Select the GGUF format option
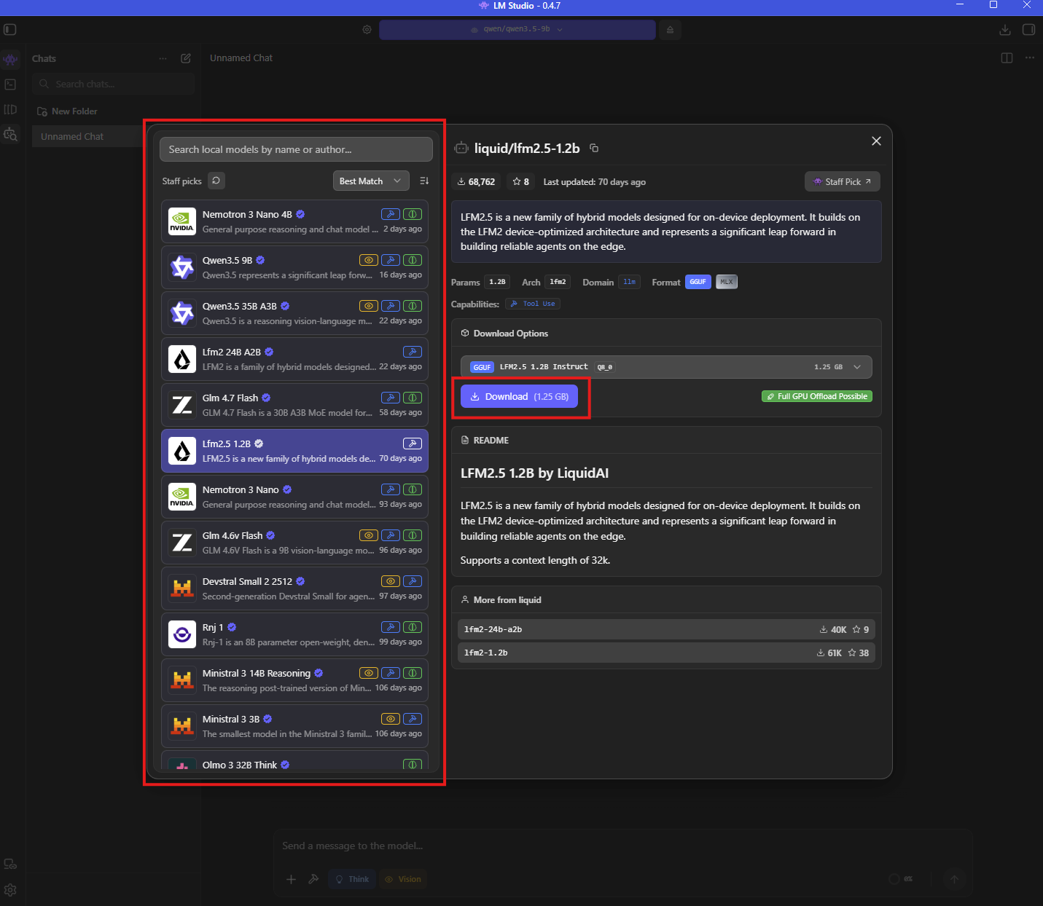Screen dimensions: 1043x906 click(x=698, y=282)
